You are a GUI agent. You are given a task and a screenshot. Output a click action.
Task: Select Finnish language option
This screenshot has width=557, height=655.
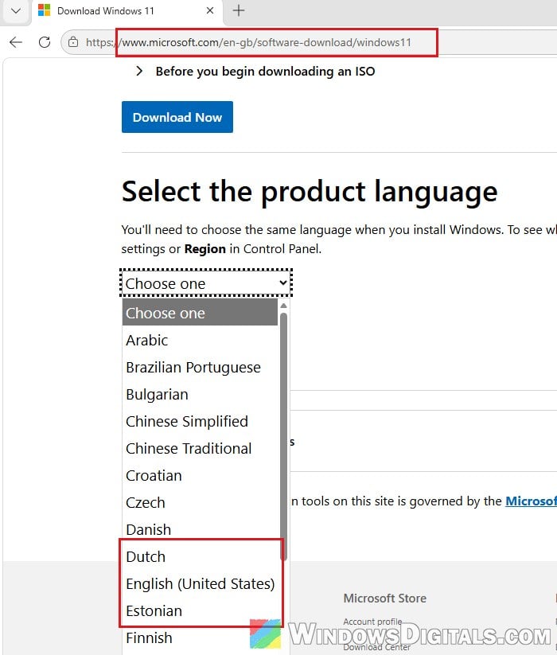(x=200, y=637)
